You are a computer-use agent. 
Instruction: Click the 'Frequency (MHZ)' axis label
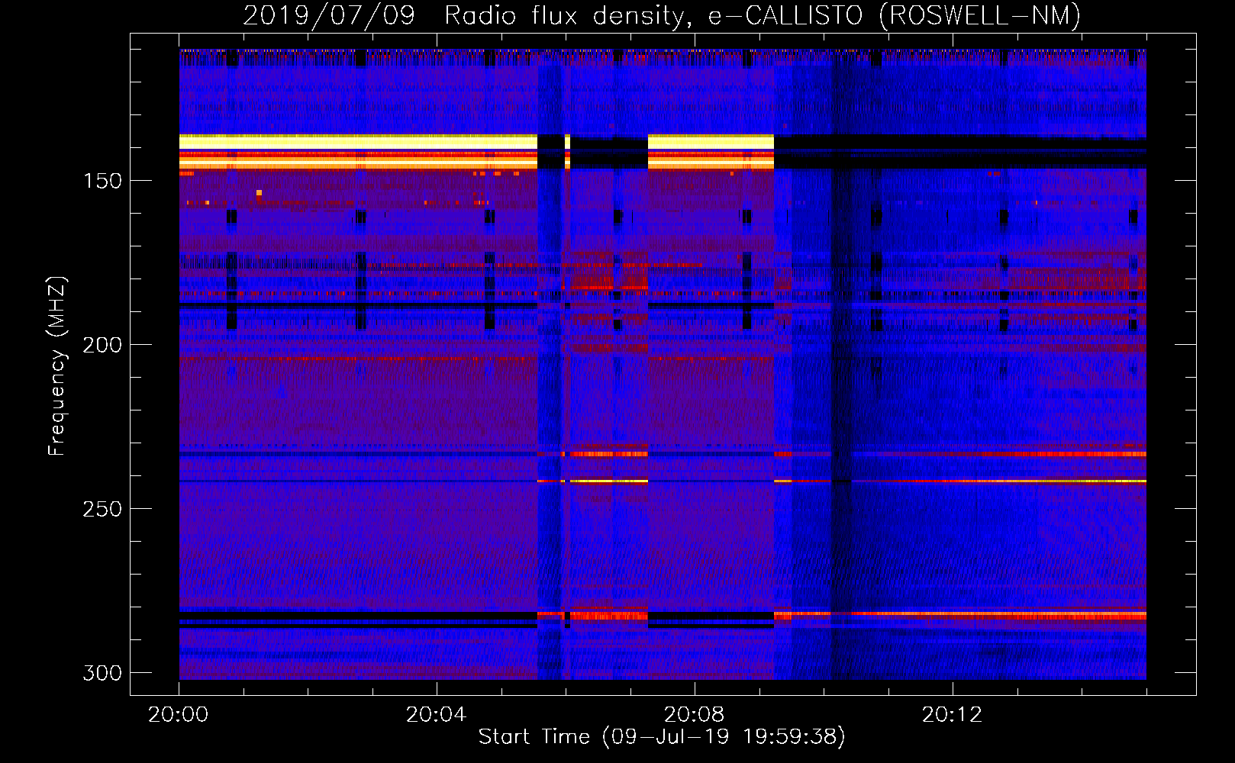coord(57,366)
